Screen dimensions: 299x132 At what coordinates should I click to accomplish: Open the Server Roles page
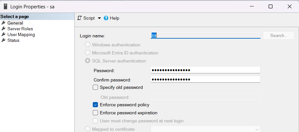(x=20, y=29)
